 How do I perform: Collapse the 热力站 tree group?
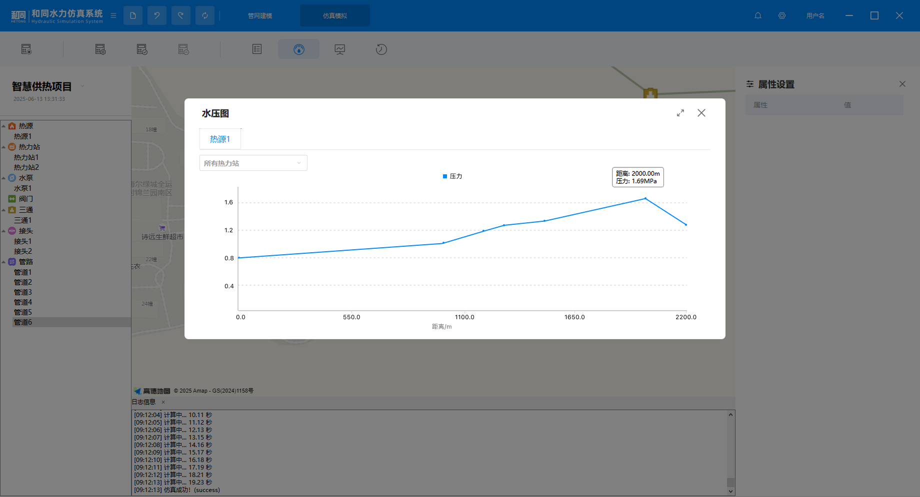(4, 147)
